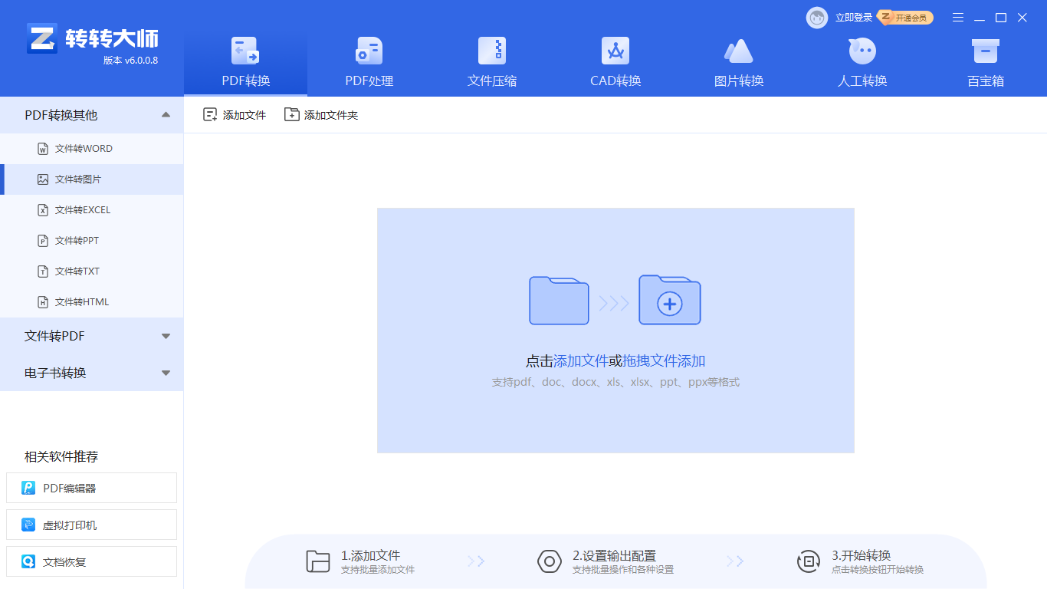1047x589 pixels.
Task: Open the 百宝箱 box icon
Action: click(986, 51)
